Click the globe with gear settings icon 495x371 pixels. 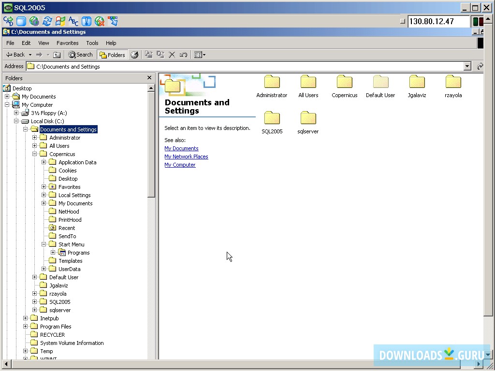click(34, 21)
